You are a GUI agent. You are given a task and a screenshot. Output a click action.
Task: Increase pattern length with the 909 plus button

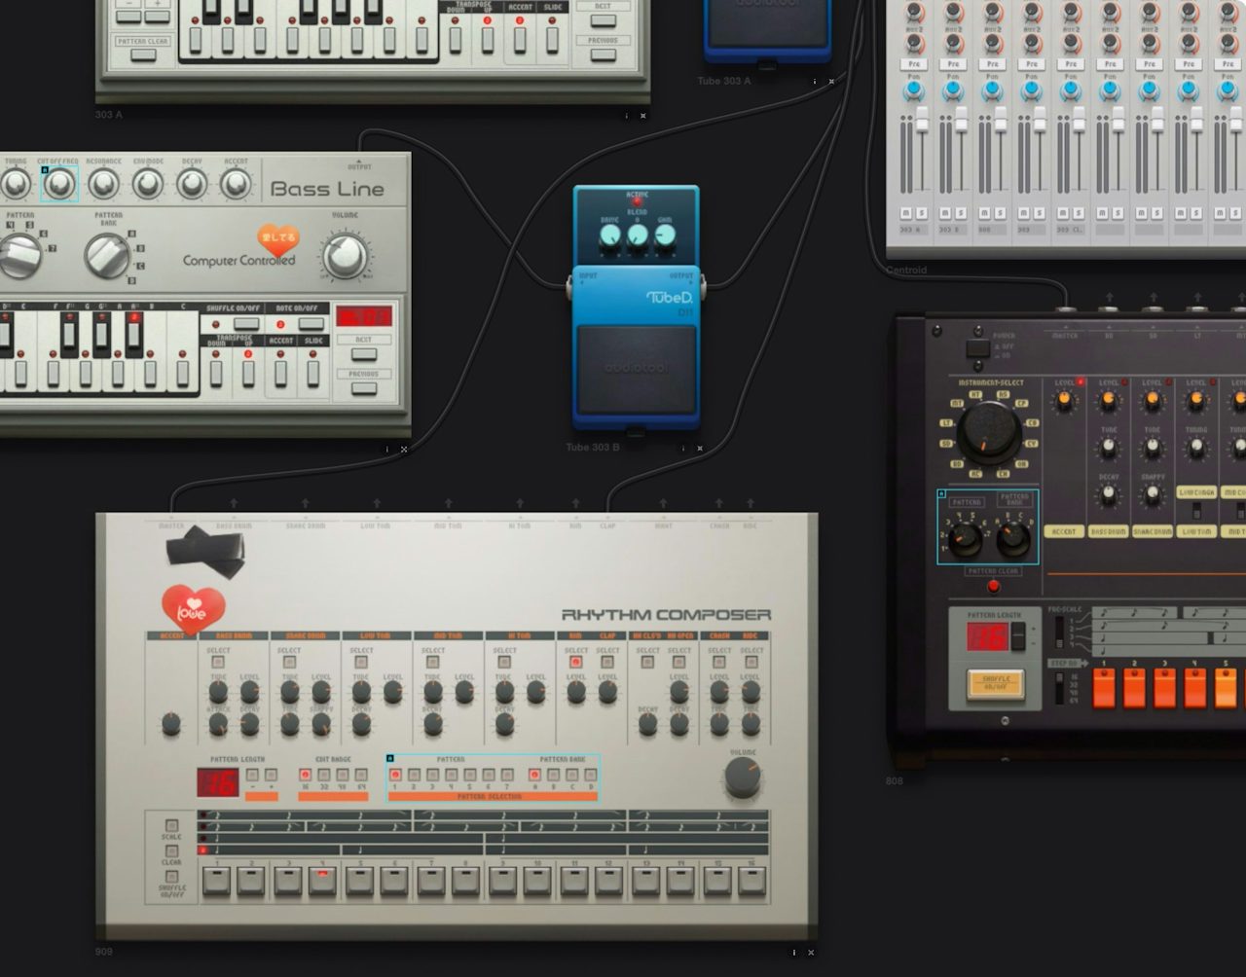(x=271, y=776)
